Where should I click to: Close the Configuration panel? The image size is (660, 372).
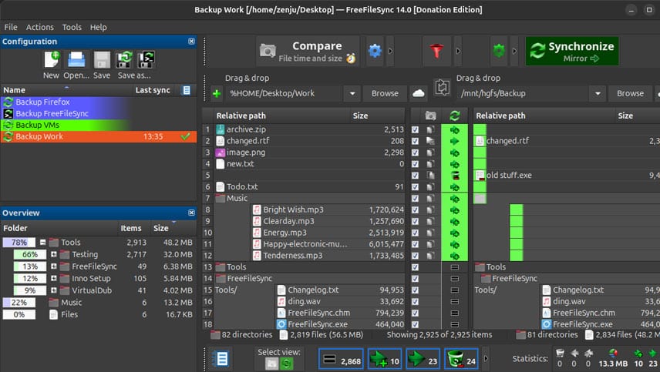point(191,41)
